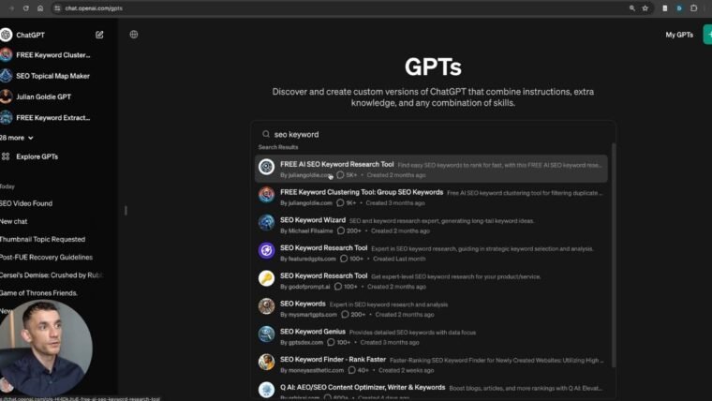Click the Q AI AEO/SEO Content Optimizer icon
The height and width of the screenshot is (401, 712).
pos(267,390)
